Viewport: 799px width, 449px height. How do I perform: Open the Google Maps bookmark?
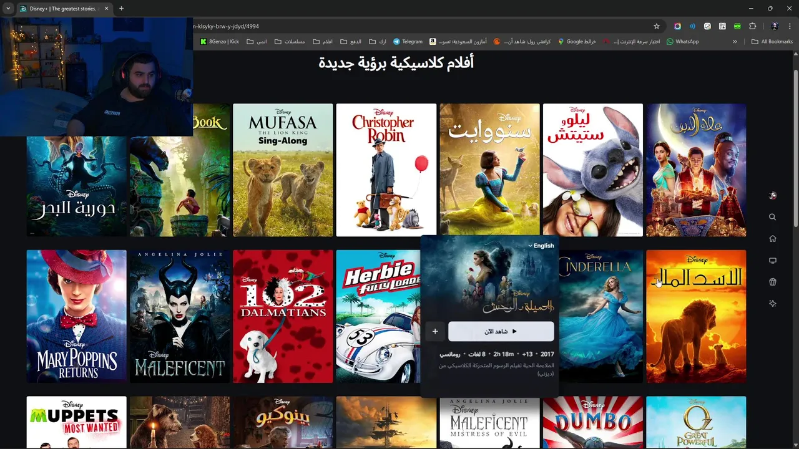click(577, 42)
